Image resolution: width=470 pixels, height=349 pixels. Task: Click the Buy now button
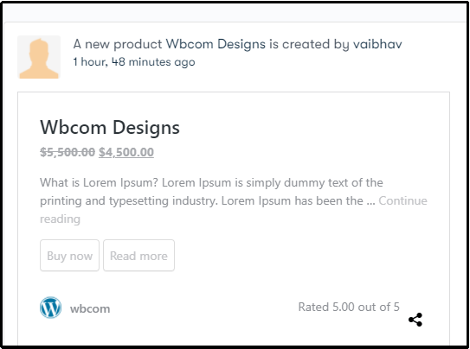click(69, 256)
